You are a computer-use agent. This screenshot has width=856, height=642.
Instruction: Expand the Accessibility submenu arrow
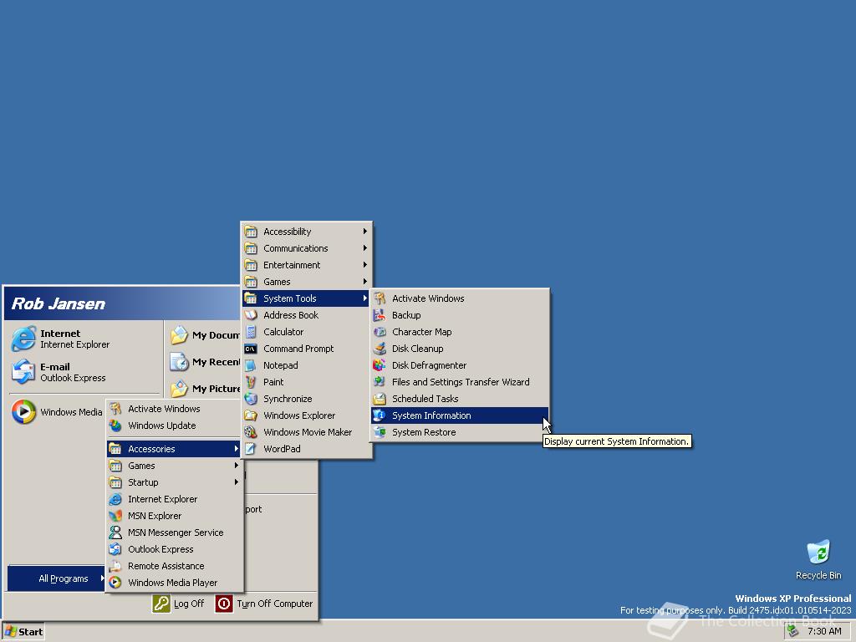tap(364, 232)
